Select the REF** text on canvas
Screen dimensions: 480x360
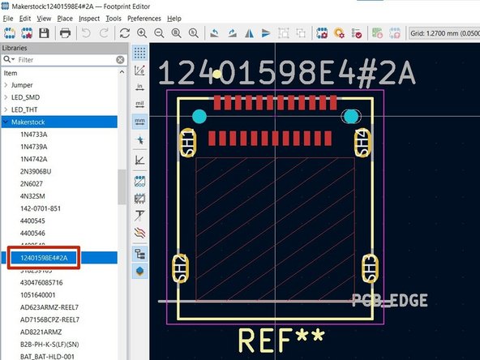[281, 340]
